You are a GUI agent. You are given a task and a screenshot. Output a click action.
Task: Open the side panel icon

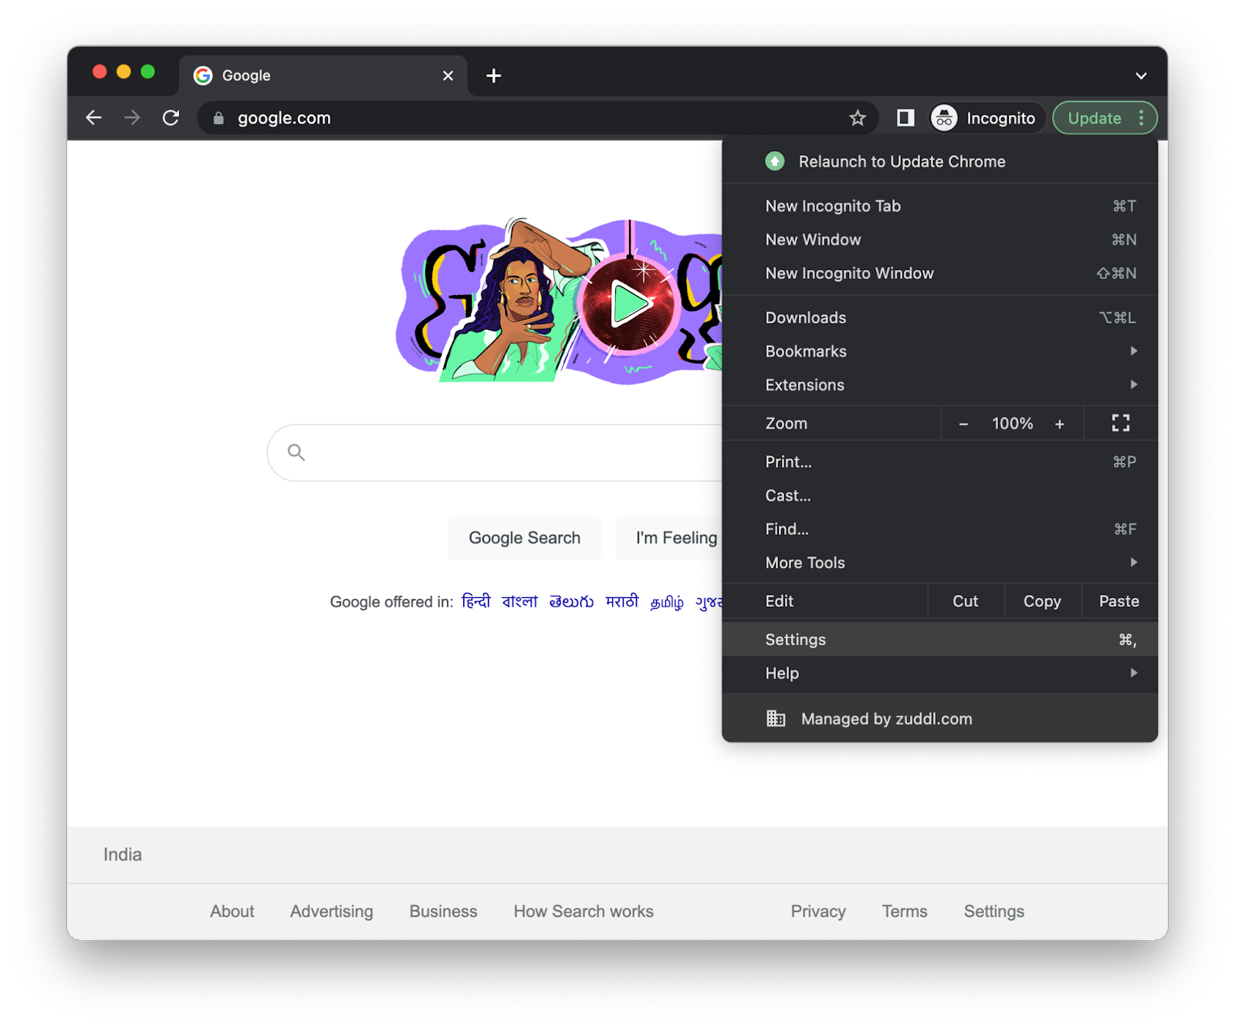click(x=905, y=117)
